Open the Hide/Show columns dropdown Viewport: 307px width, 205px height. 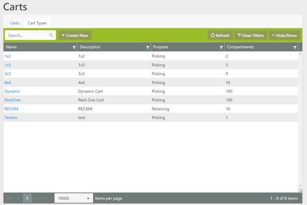[x=285, y=35]
